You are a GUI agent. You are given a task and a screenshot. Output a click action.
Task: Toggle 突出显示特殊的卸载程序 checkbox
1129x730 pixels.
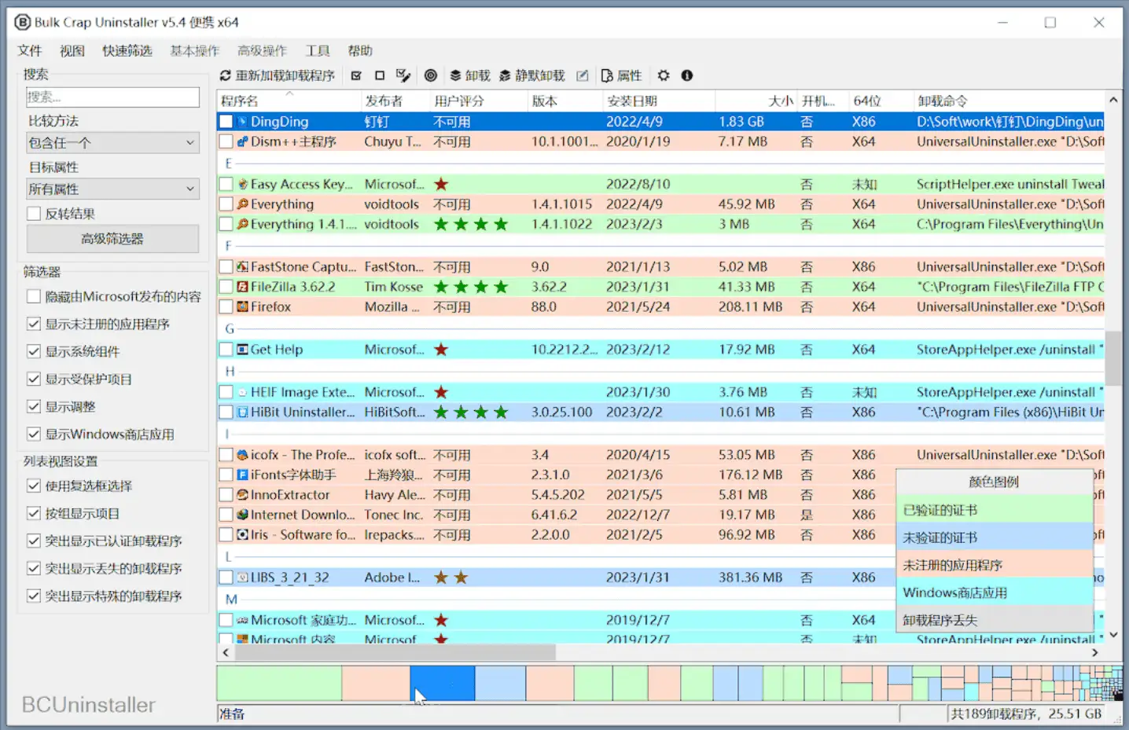[x=34, y=596]
